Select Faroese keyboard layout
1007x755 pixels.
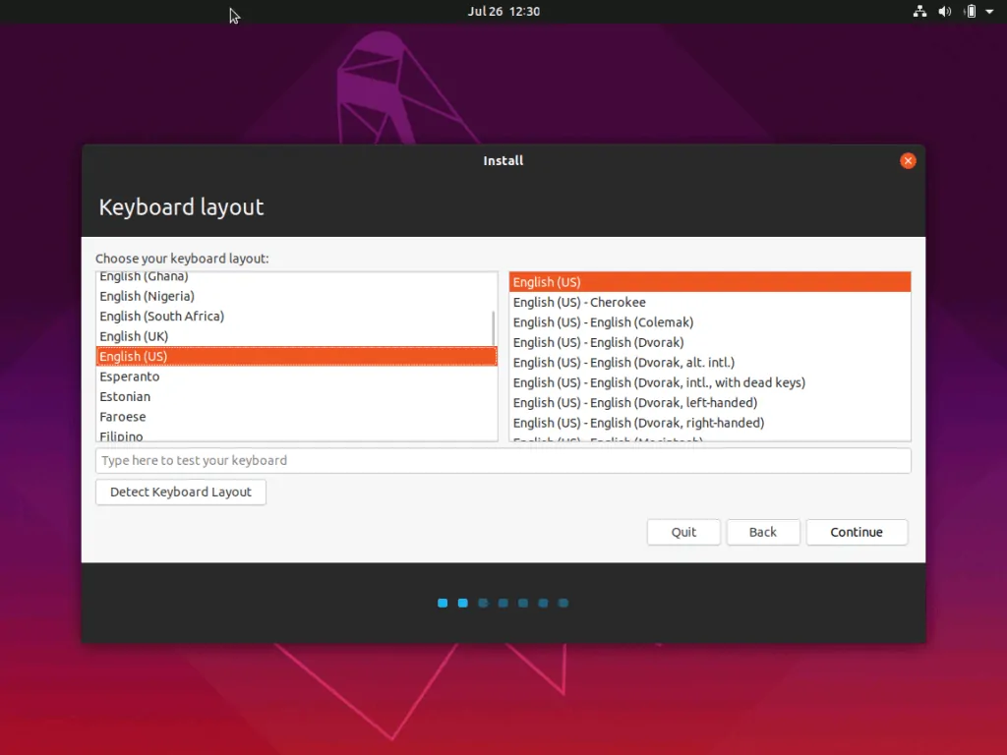click(x=122, y=417)
